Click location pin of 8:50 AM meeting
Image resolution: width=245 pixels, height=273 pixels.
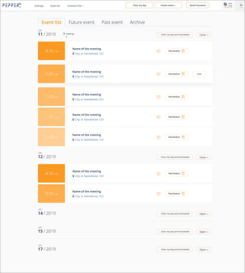[73, 196]
